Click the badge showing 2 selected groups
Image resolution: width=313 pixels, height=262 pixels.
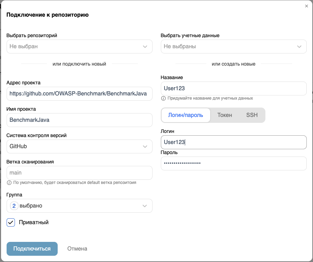point(14,206)
